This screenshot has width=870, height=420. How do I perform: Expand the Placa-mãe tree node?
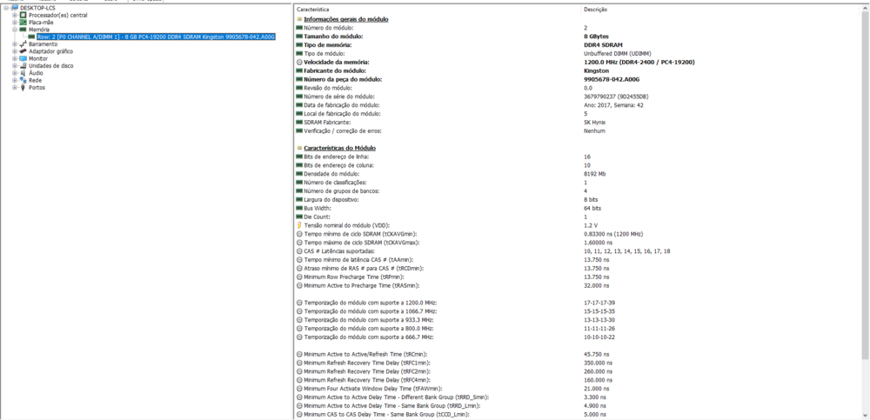[x=14, y=22]
